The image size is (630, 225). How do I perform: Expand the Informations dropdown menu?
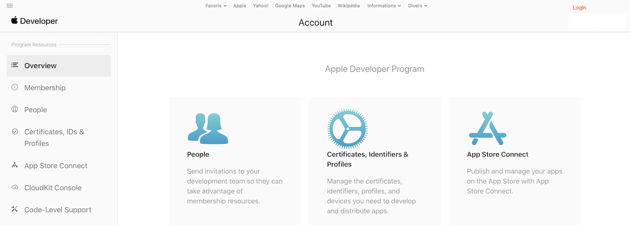[x=384, y=6]
